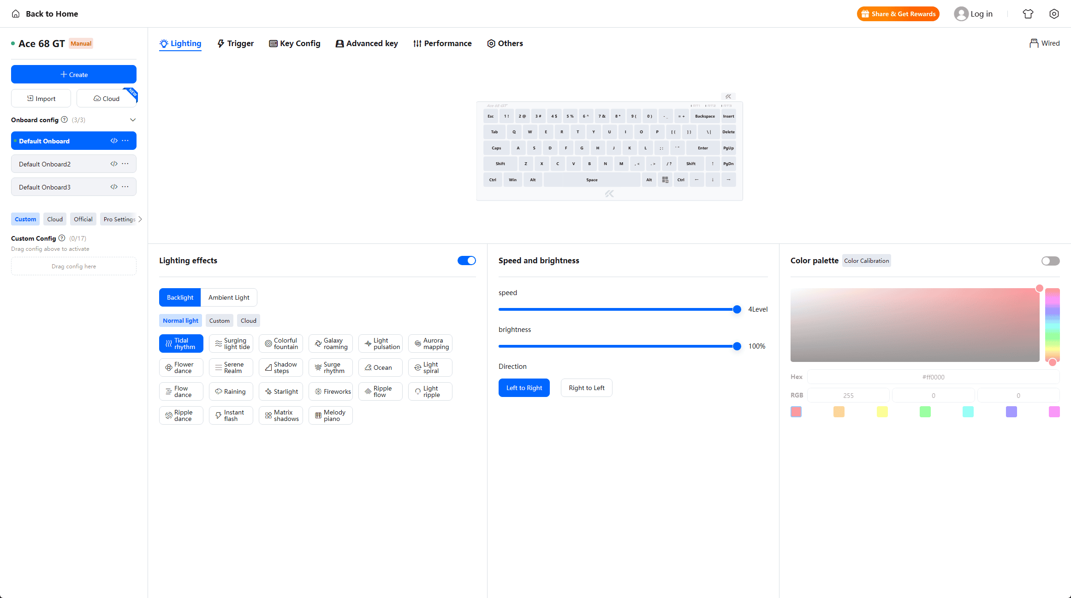Toggle the Color palette switch

coord(1051,261)
